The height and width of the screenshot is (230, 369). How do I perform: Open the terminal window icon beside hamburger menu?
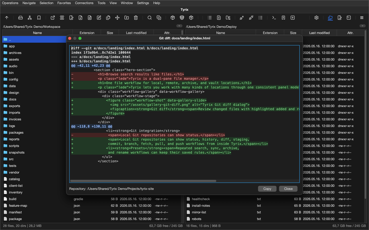(349, 18)
